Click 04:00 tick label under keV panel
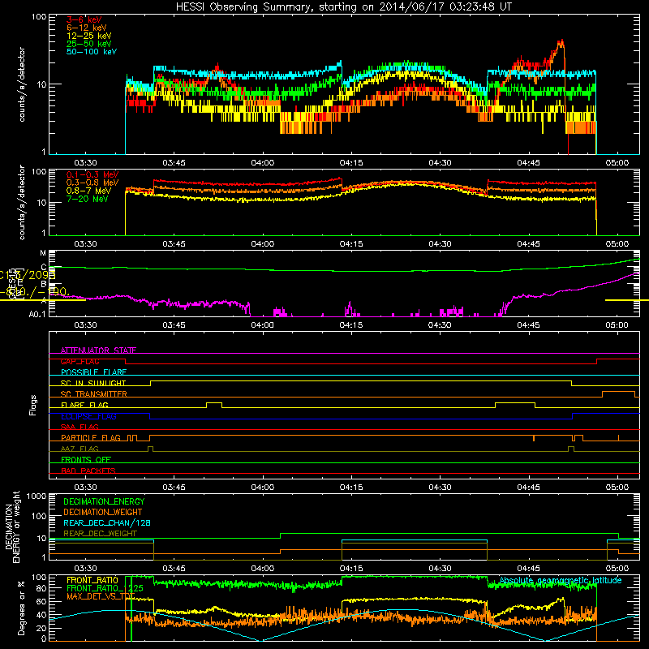Screen dimensions: 649x649 pyautogui.click(x=262, y=163)
